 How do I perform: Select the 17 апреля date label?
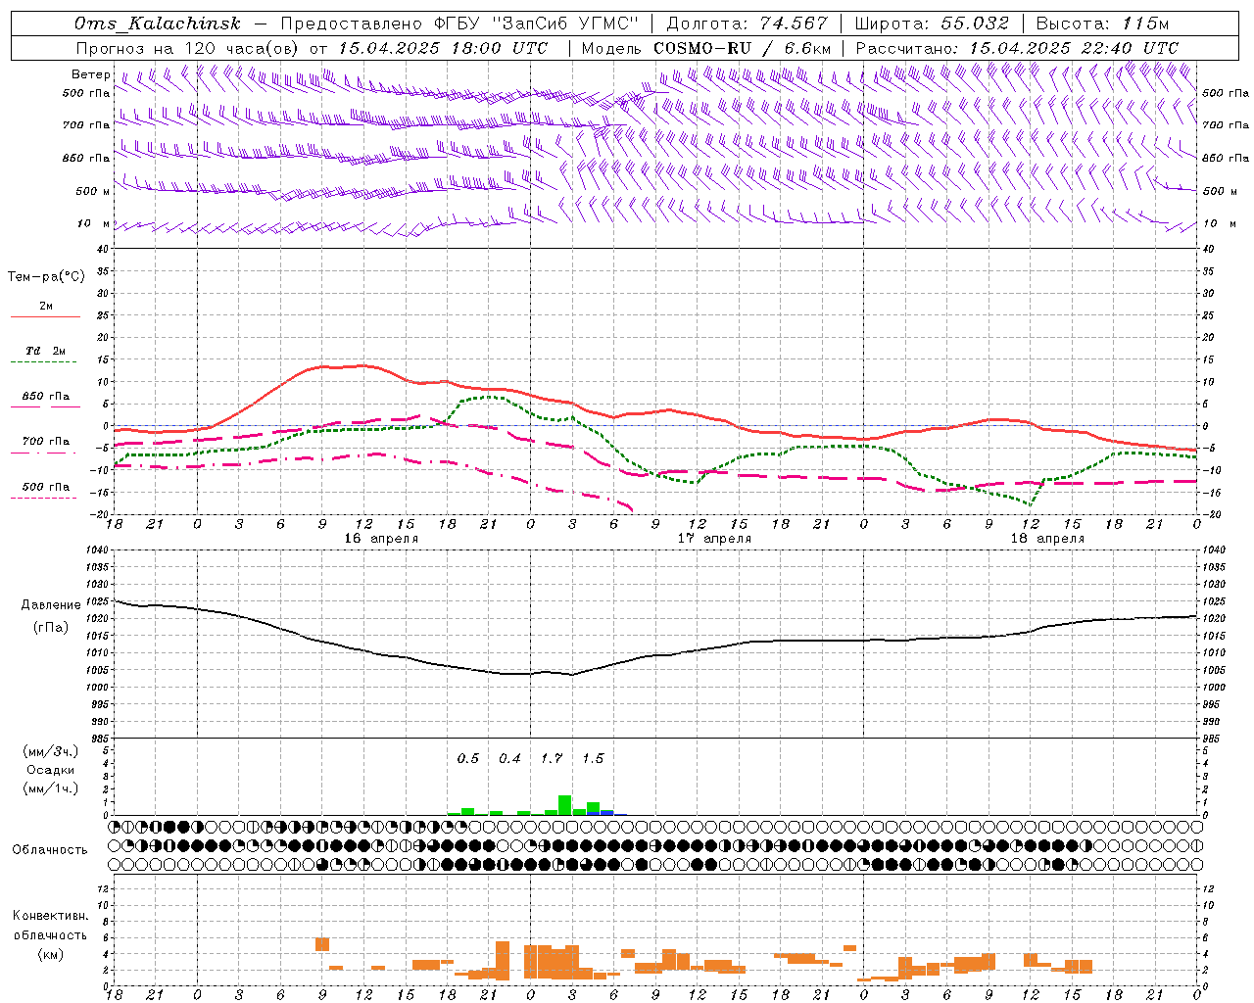[714, 539]
